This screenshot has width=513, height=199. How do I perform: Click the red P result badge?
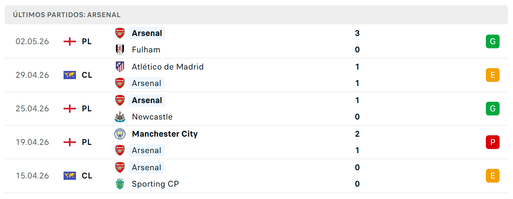pyautogui.click(x=493, y=142)
